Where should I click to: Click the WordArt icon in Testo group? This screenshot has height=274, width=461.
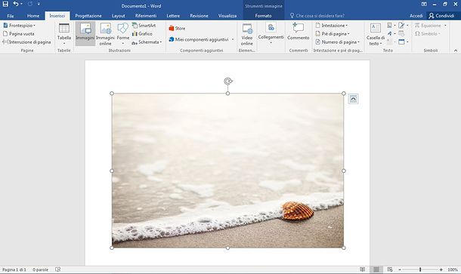tap(389, 33)
